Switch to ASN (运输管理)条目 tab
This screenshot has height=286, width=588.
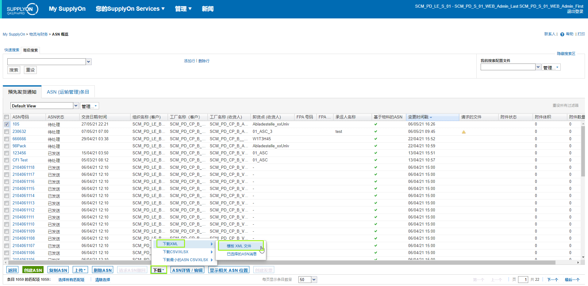point(68,92)
